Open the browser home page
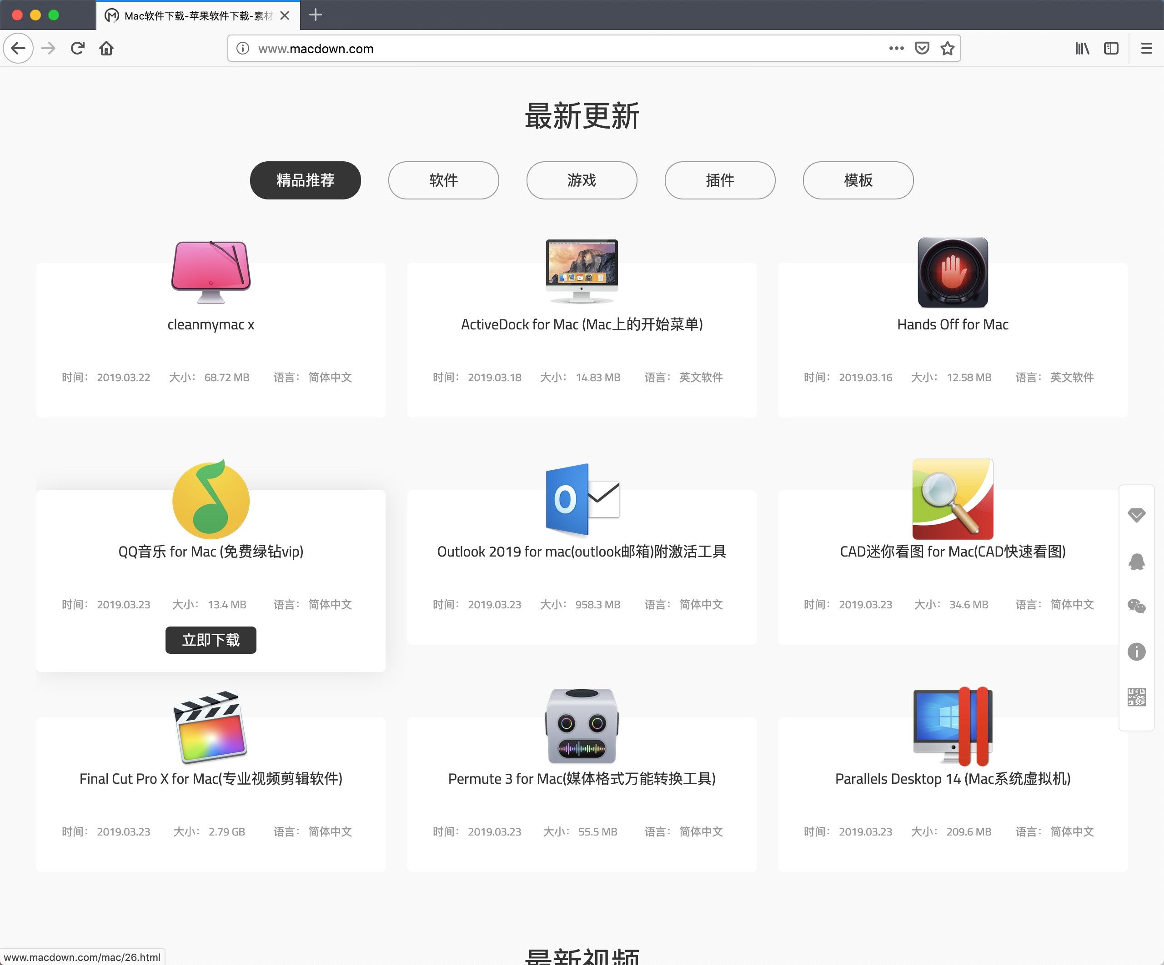 click(x=106, y=48)
